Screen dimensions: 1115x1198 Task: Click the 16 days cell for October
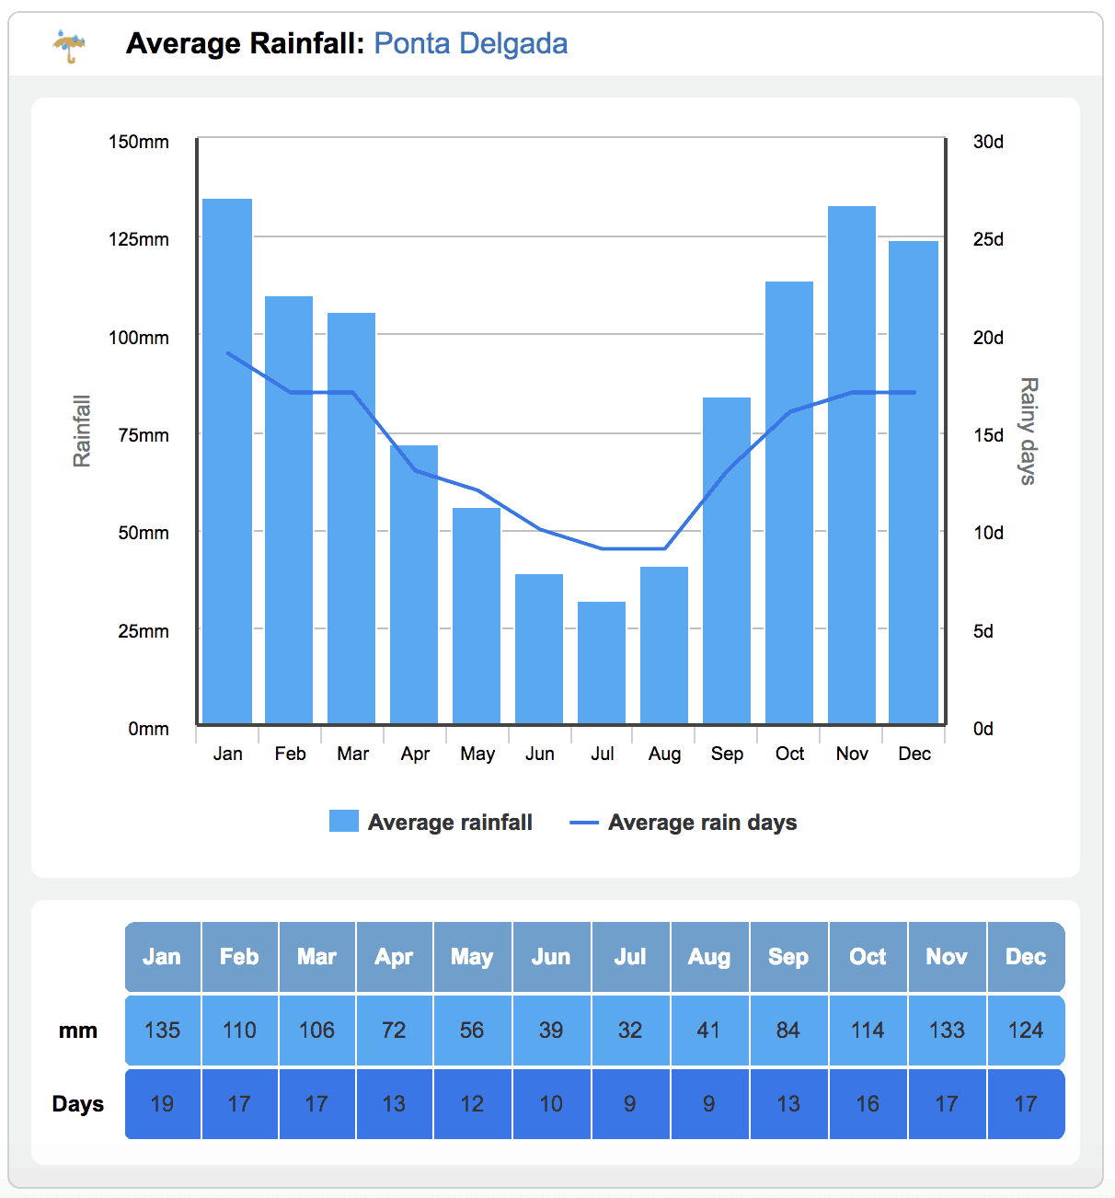click(868, 1104)
